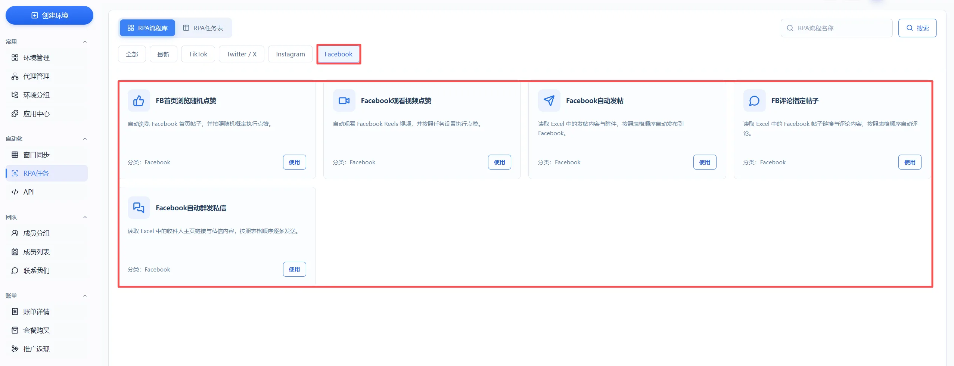Collapse the 账单 sidebar section
954x366 pixels.
(85, 296)
